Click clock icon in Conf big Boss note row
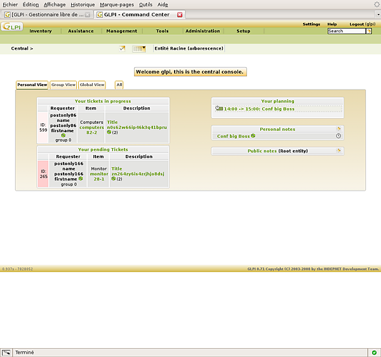 click(338, 136)
